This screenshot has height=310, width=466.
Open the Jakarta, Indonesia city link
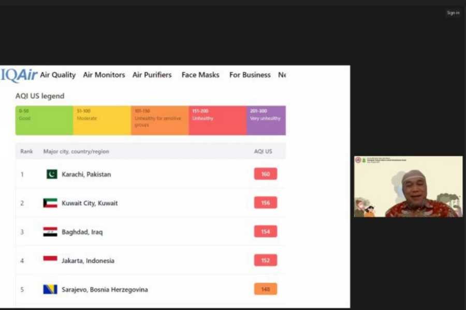(88, 261)
